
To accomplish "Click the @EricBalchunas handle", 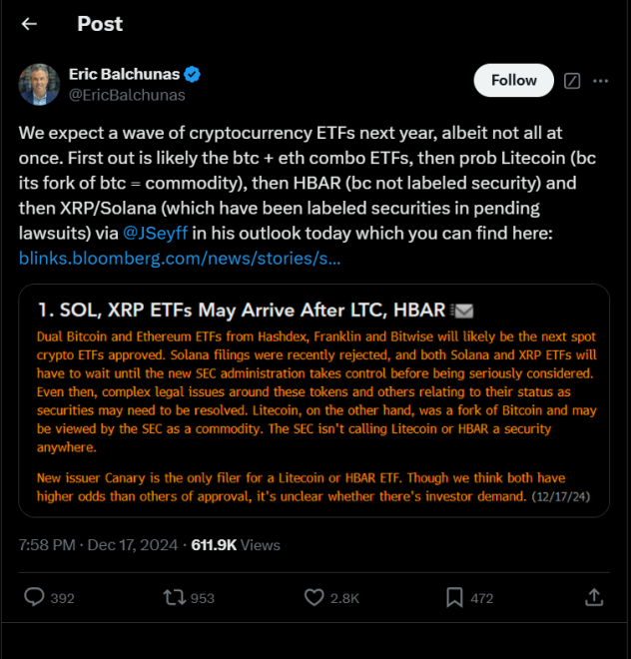I will coord(127,95).
